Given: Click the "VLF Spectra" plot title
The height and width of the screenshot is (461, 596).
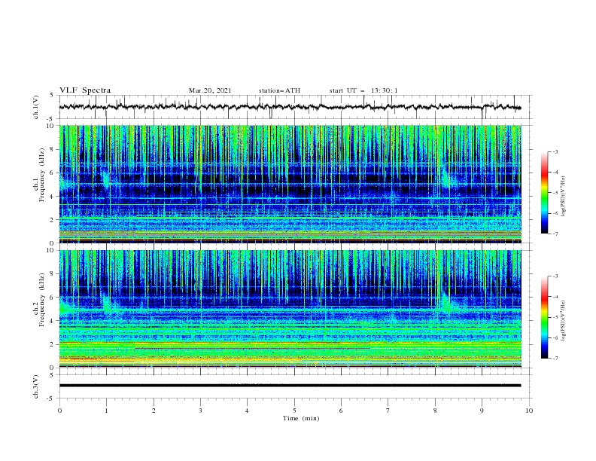Looking at the screenshot, I should click(x=85, y=90).
